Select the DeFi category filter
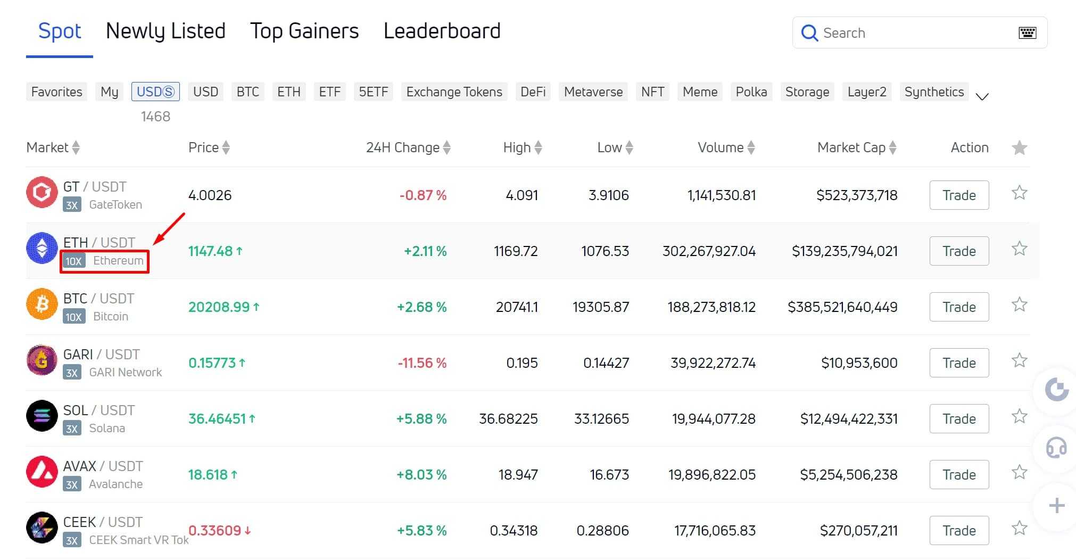This screenshot has height=560, width=1076. (x=533, y=92)
